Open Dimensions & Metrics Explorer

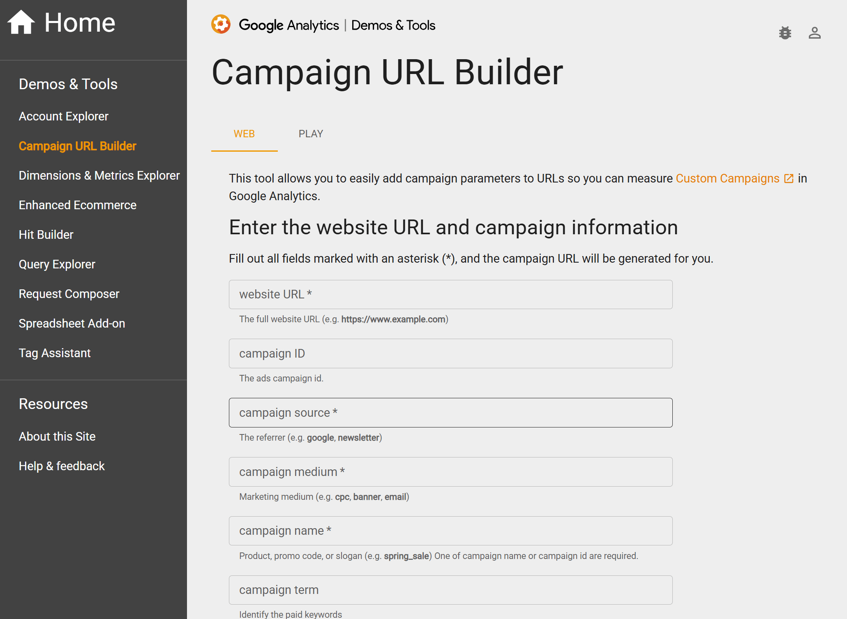(x=99, y=176)
